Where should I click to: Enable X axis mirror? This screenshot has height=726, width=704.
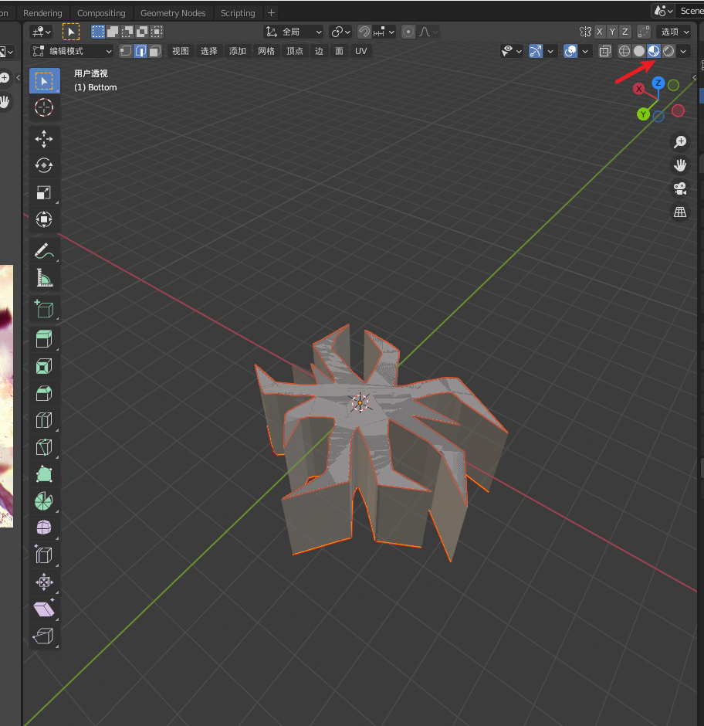(x=600, y=32)
